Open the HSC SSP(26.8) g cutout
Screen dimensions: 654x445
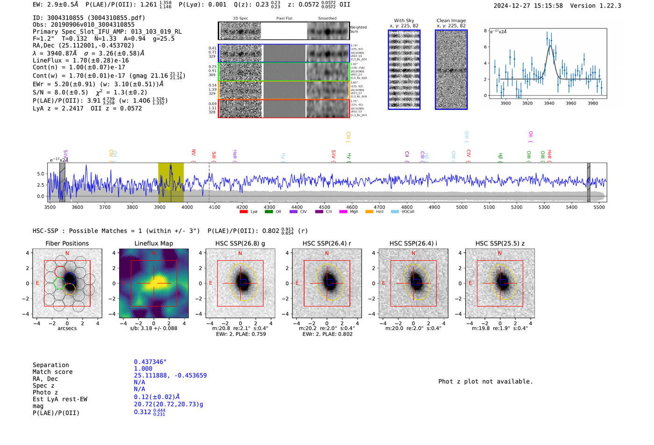pos(240,283)
